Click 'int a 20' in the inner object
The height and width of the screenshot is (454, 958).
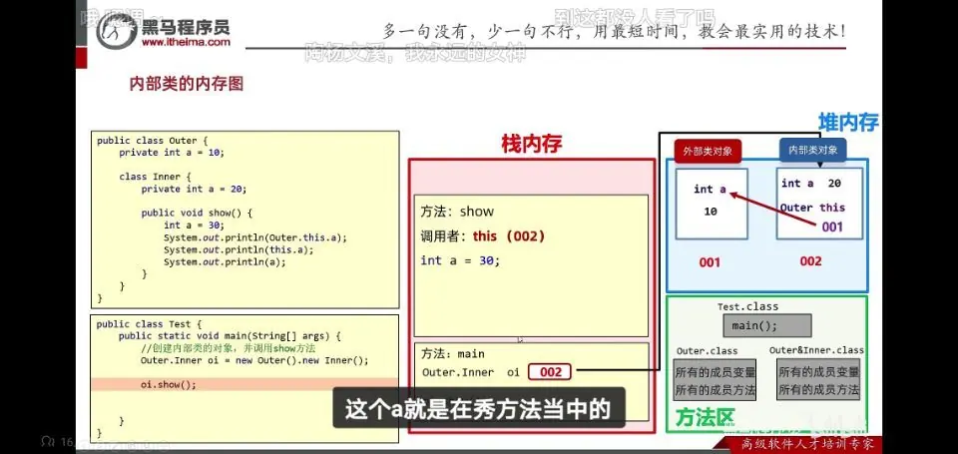pyautogui.click(x=811, y=184)
